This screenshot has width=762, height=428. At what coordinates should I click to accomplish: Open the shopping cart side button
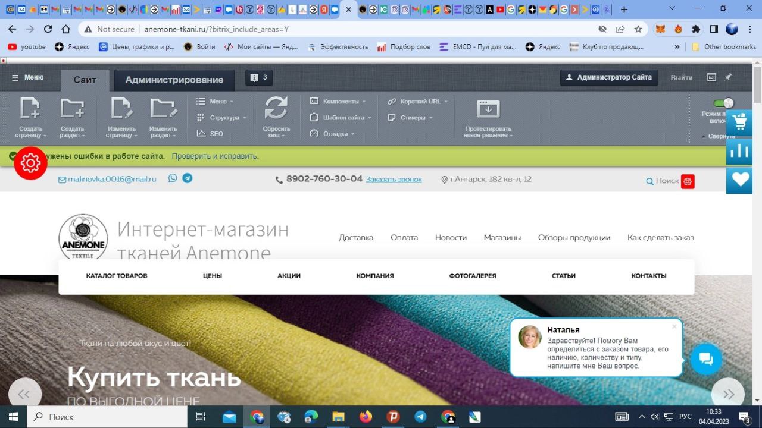coord(739,122)
